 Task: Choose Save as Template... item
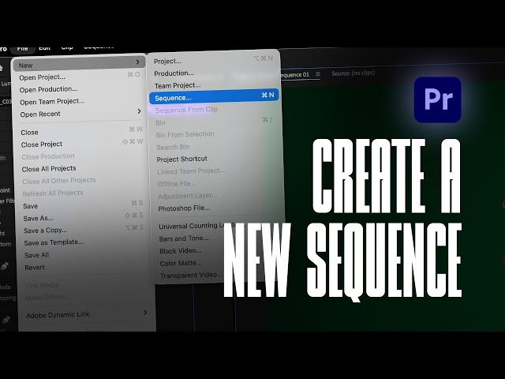tap(54, 242)
